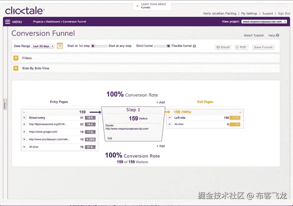Go to Projects breadcrumb
Image resolution: width=293 pixels, height=206 pixels.
click(x=38, y=22)
